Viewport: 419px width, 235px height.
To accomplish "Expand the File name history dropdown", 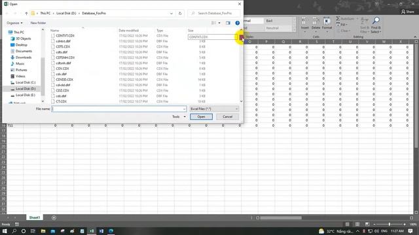I will click(184, 109).
